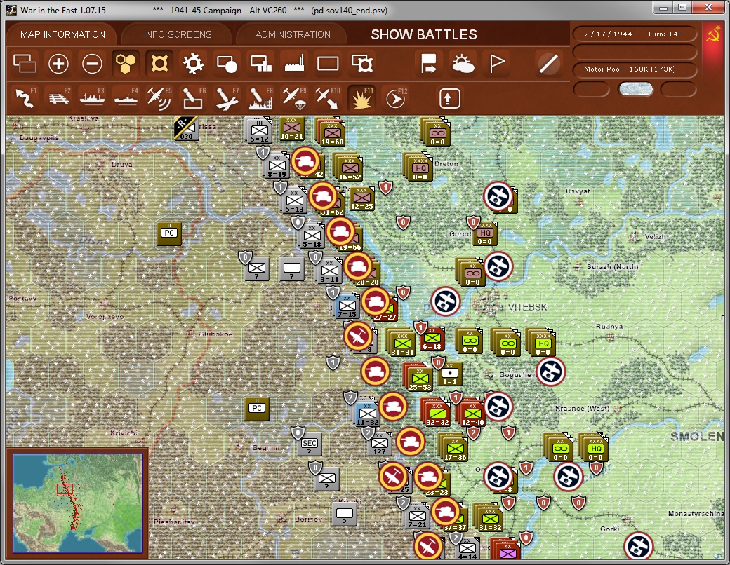
Task: Click the snowy weather indicator pill
Action: 635,89
